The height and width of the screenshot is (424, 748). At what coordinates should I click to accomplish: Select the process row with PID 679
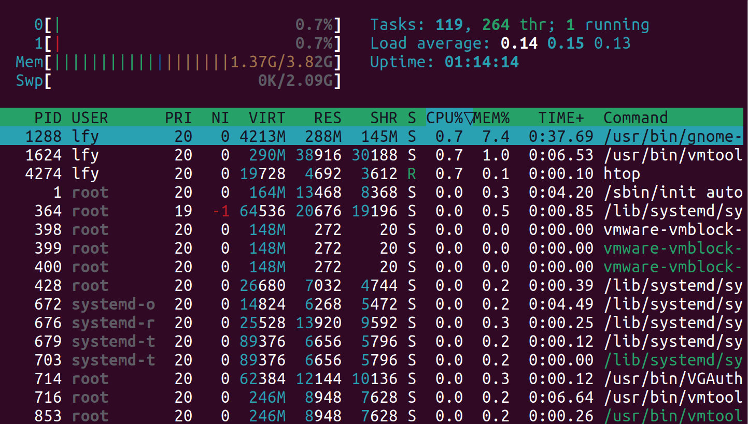coord(372,341)
